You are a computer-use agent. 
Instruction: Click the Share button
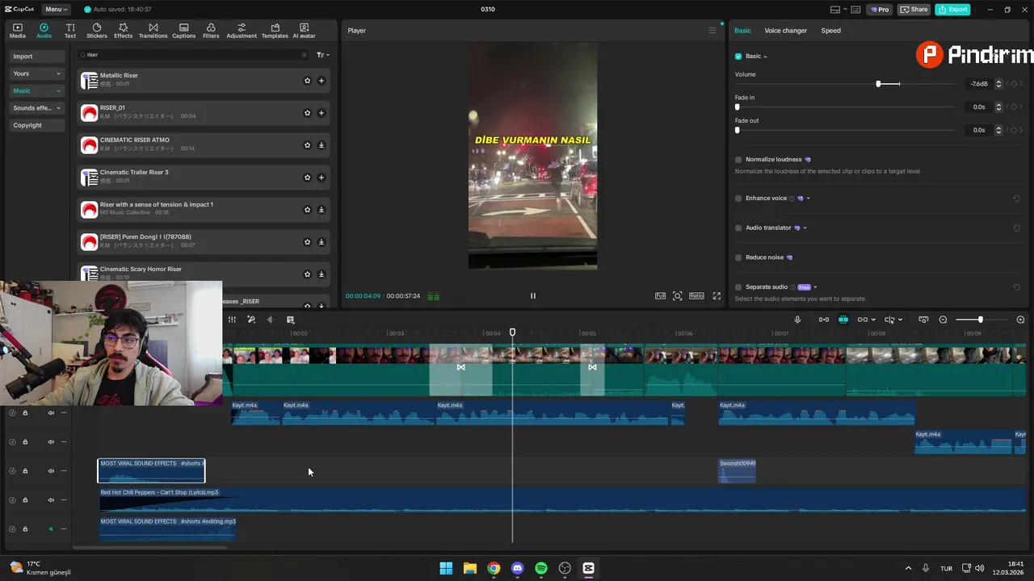tap(914, 10)
